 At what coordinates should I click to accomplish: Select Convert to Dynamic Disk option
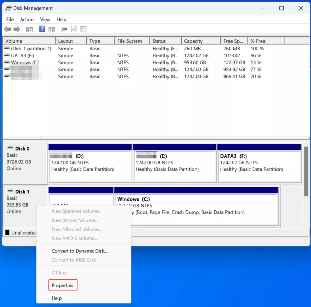tap(79, 251)
